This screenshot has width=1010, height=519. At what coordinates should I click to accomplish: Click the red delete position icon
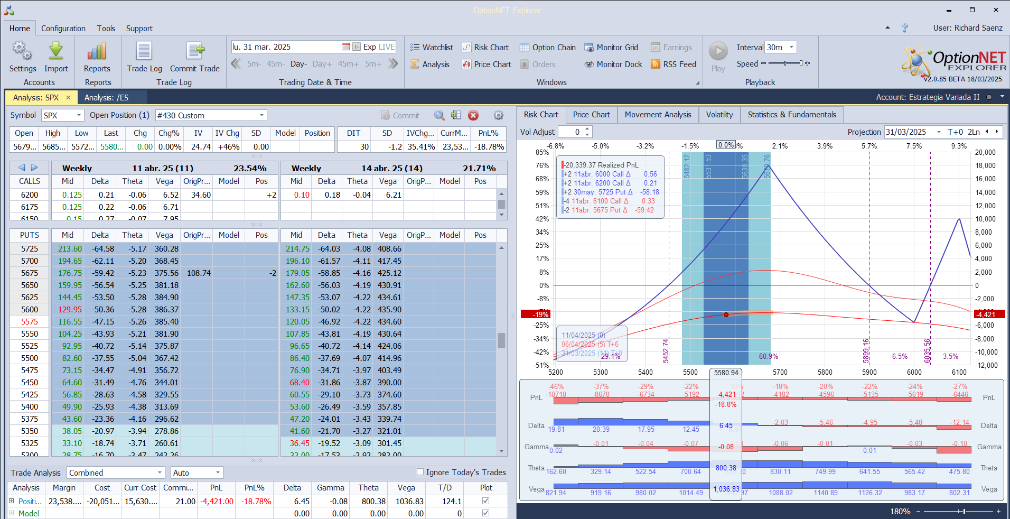coord(473,115)
